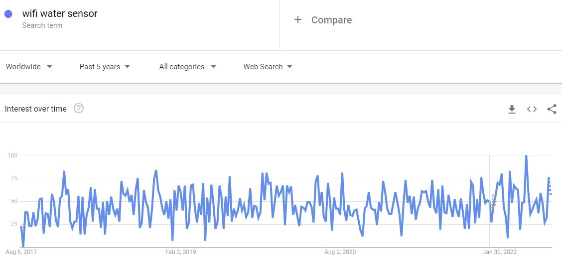Click the share icon
This screenshot has width=562, height=265.
pos(552,109)
